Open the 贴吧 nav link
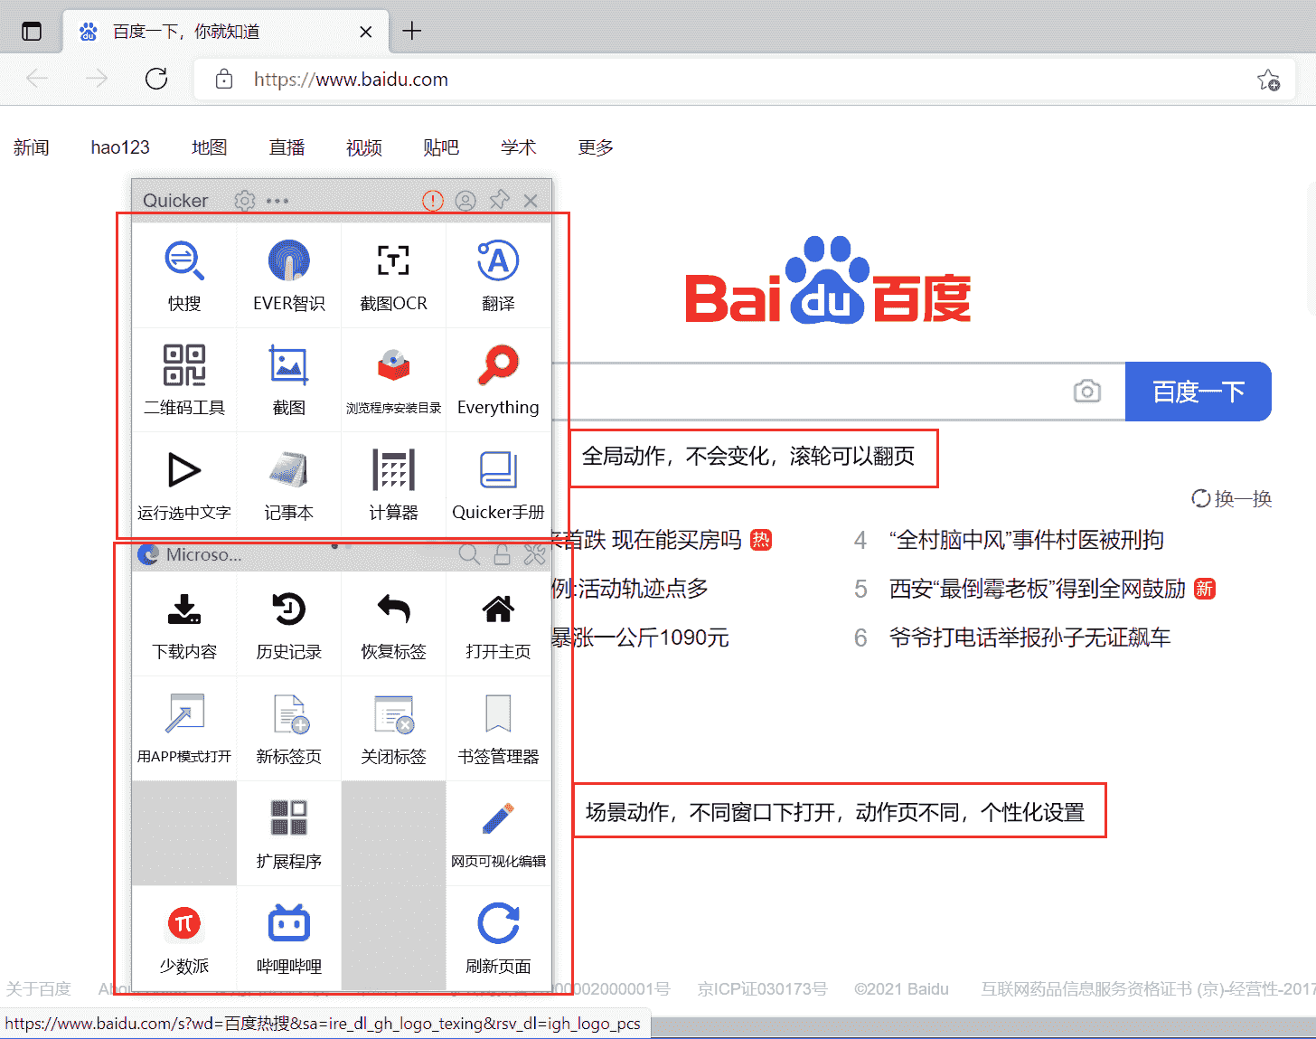 coord(441,147)
